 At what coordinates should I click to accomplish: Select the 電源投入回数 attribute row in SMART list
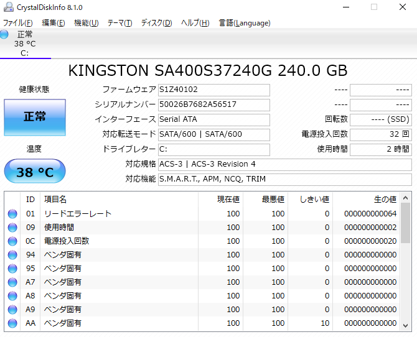point(203,241)
